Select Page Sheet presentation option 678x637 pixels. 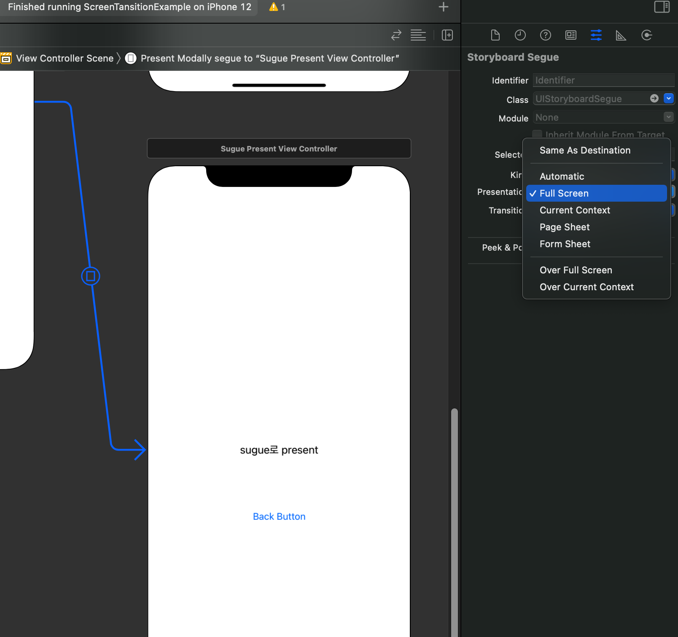click(597, 227)
